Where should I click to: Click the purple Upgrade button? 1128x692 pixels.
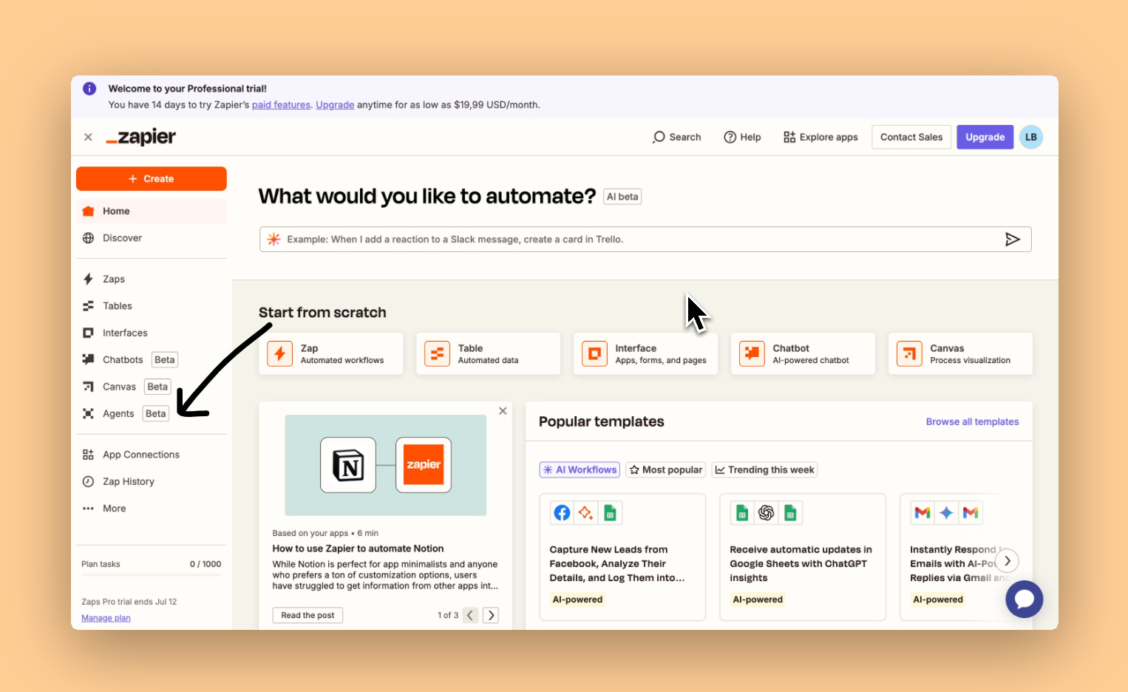[x=985, y=137]
